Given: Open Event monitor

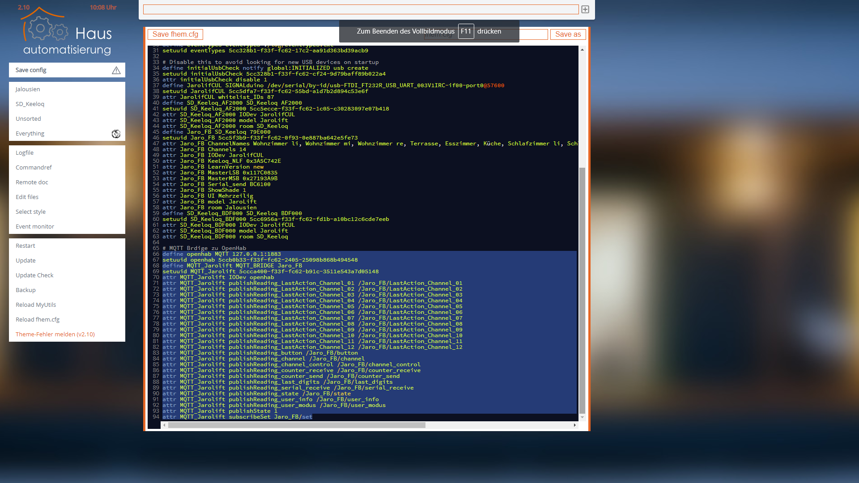Looking at the screenshot, I should [35, 227].
